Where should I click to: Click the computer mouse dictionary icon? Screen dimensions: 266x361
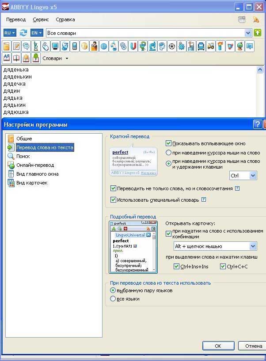[46, 46]
